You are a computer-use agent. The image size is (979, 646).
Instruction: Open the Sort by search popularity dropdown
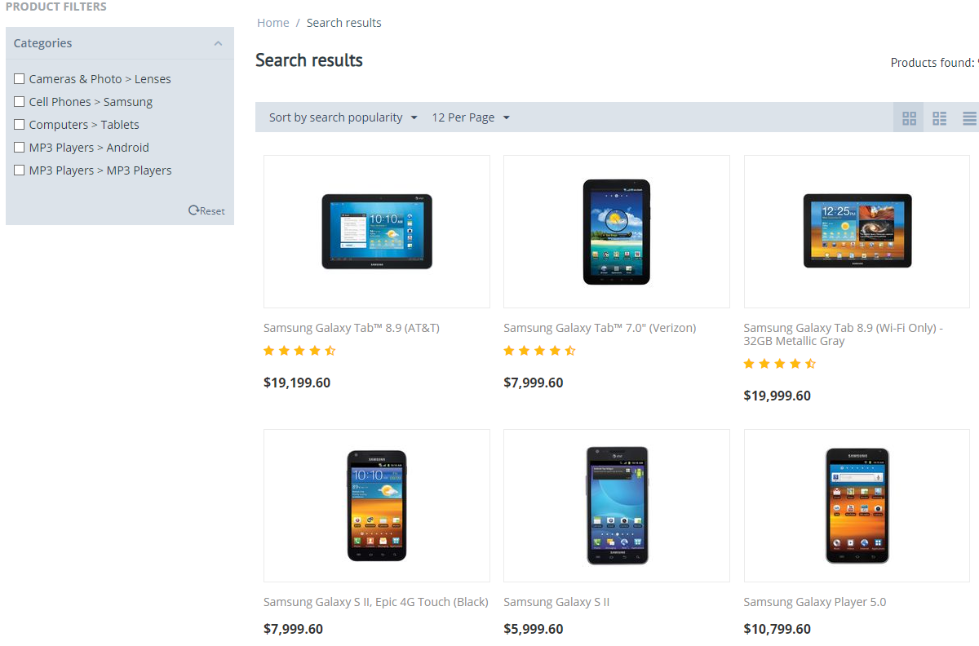(343, 117)
